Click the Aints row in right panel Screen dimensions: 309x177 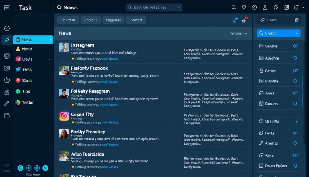[279, 155]
